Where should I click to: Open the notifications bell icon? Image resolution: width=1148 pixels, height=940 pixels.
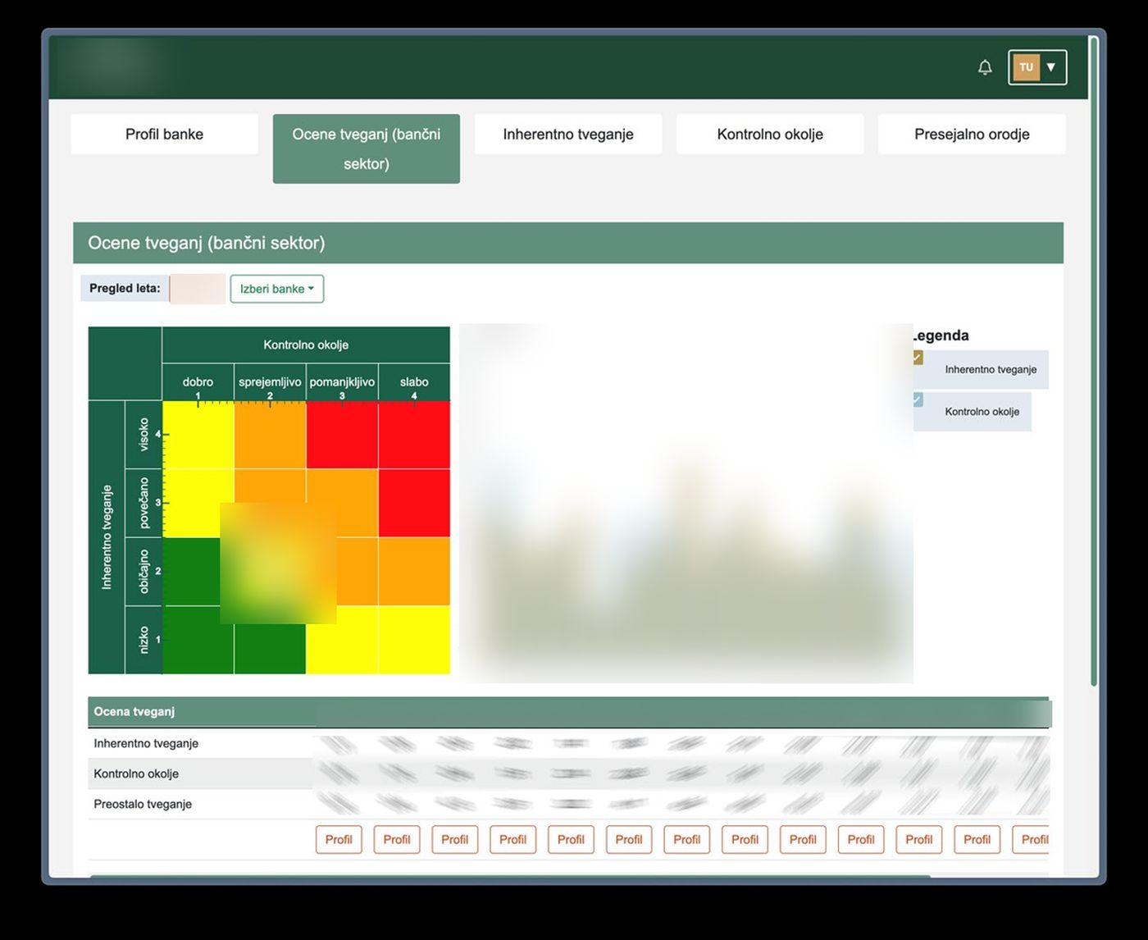pyautogui.click(x=985, y=67)
